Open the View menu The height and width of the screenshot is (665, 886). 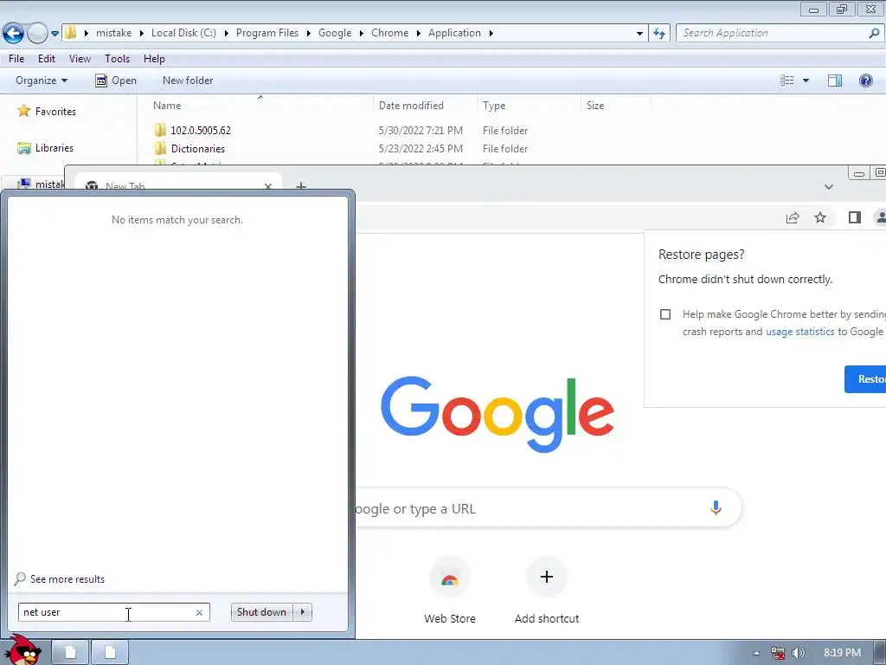point(80,59)
